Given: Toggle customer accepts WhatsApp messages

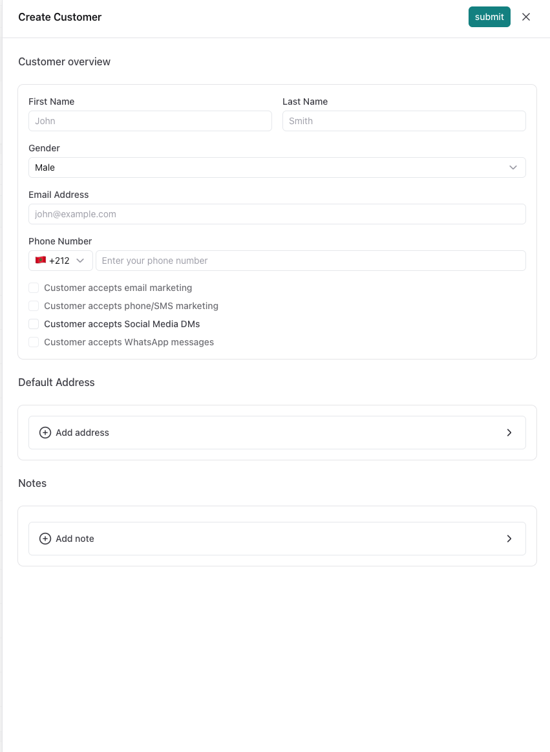Looking at the screenshot, I should (34, 342).
